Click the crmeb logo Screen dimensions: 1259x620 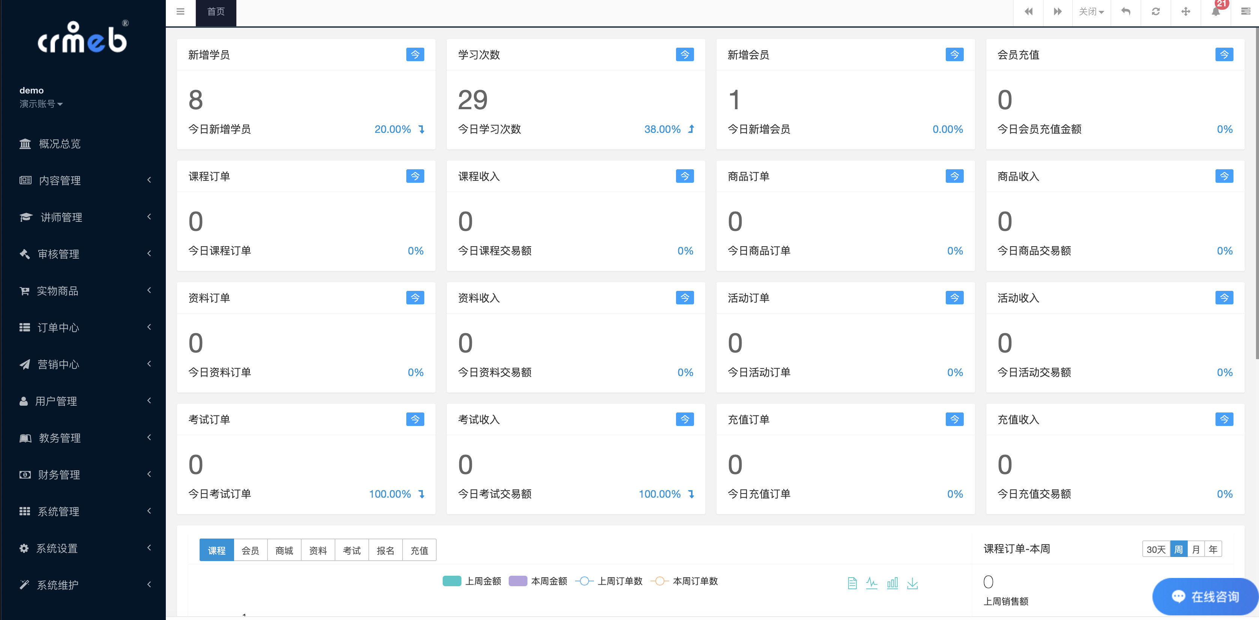[83, 38]
